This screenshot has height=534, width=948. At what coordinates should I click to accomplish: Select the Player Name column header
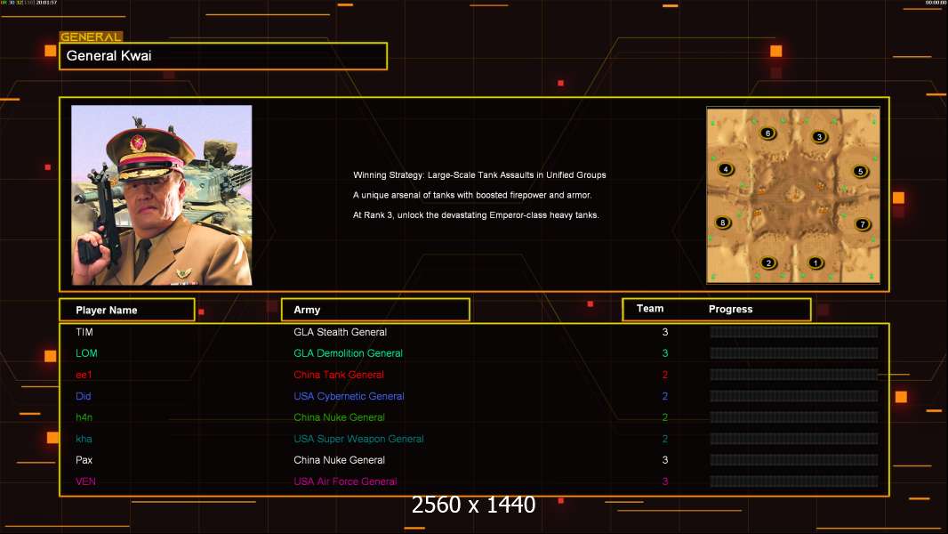point(126,310)
